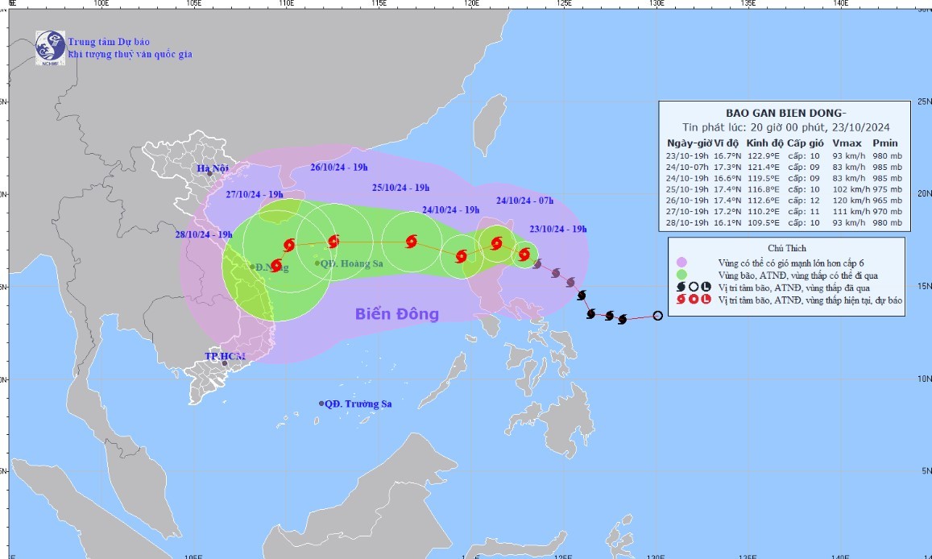Select the Hà Nội city marker dot
Screen dimensions: 932x559
pos(209,173)
